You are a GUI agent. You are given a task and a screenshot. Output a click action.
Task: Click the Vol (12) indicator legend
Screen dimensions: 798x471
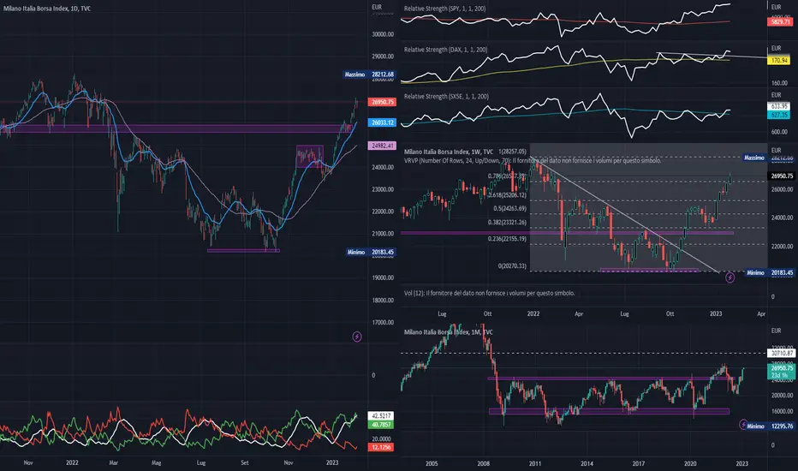490,293
